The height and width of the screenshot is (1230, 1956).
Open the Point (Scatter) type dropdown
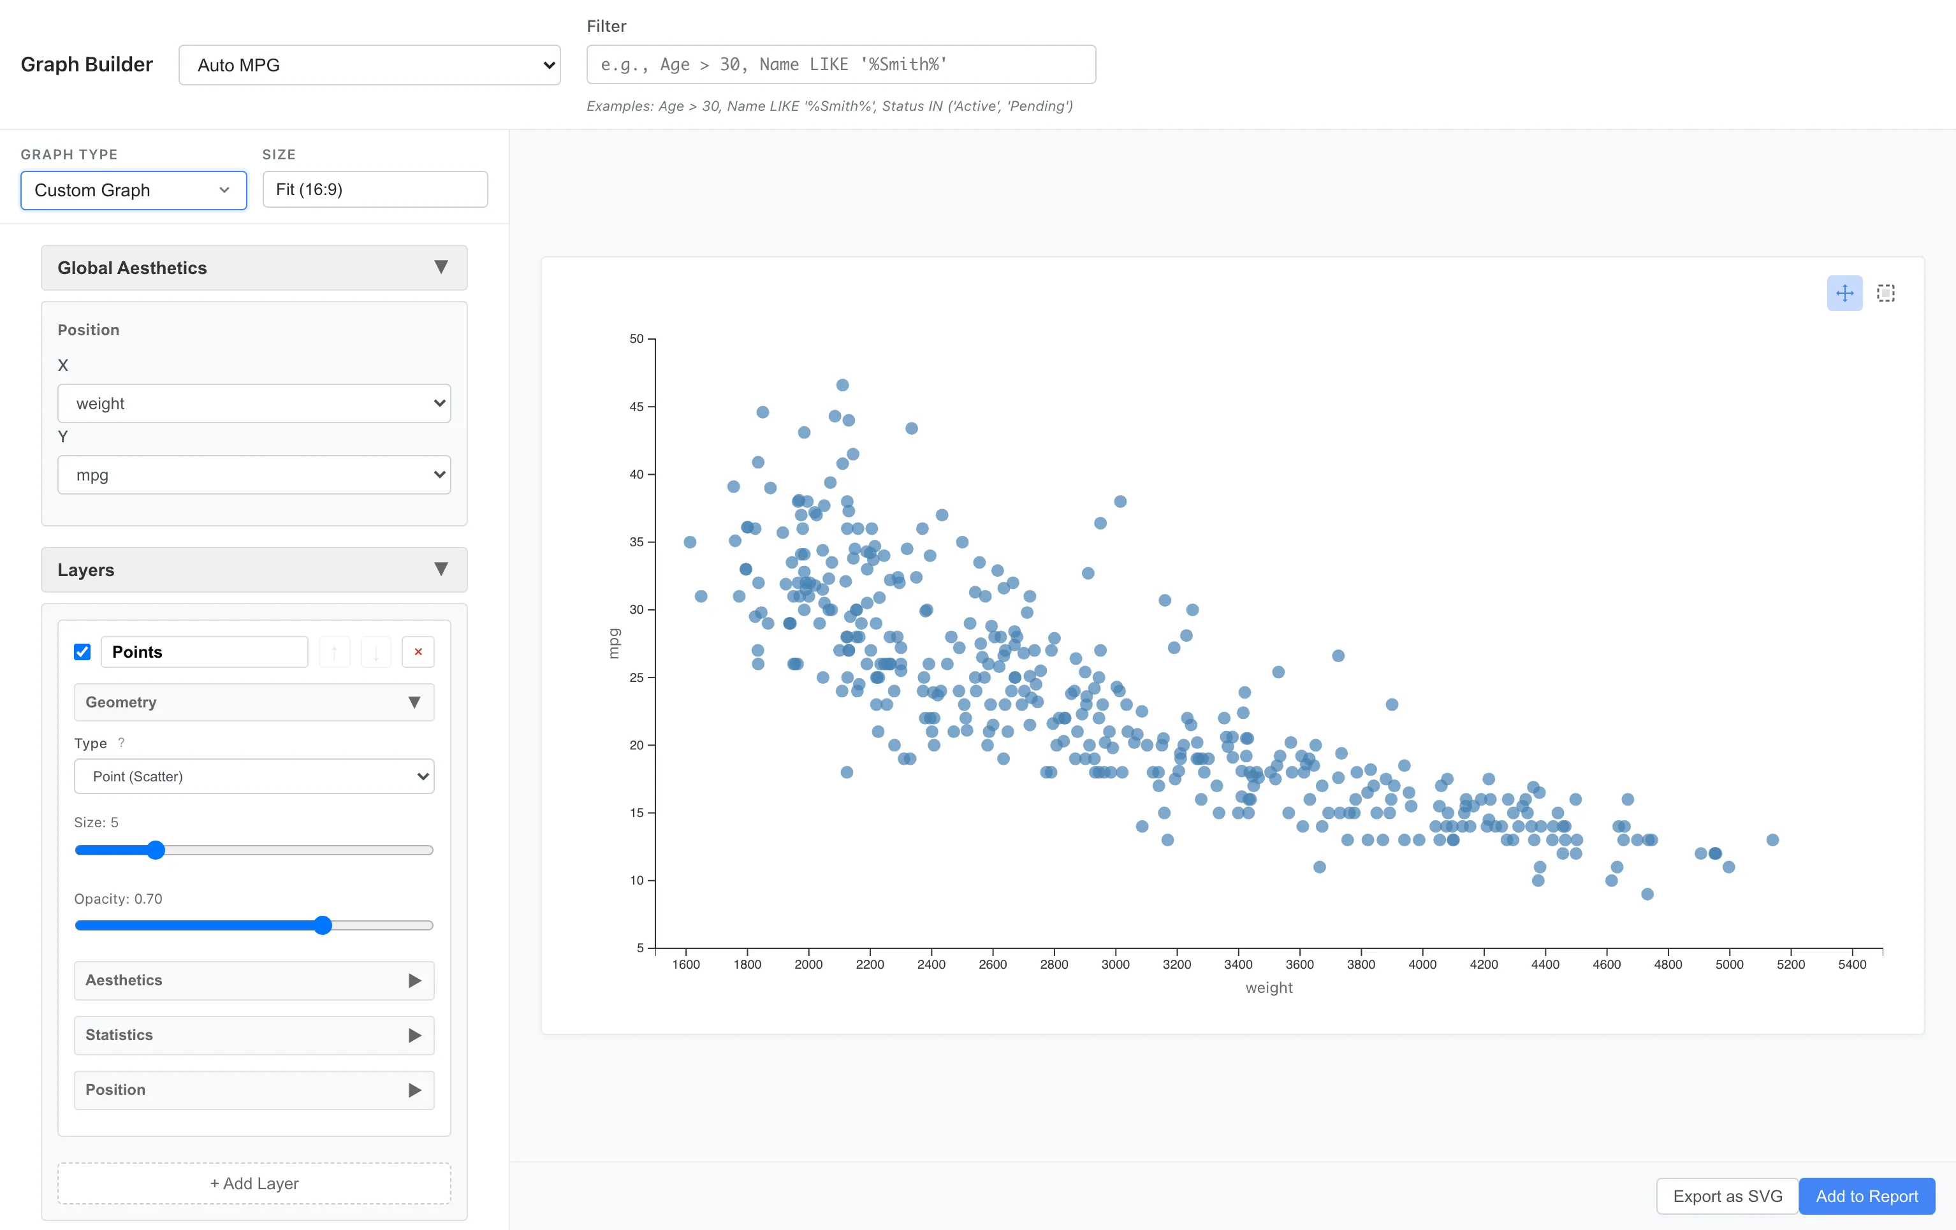tap(254, 776)
